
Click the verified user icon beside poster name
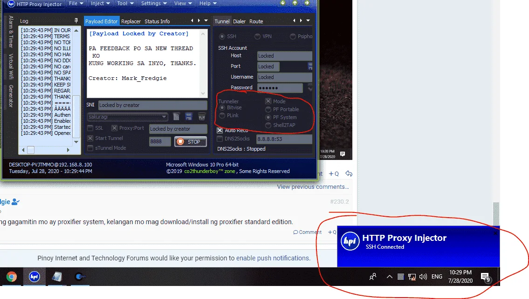tap(15, 202)
